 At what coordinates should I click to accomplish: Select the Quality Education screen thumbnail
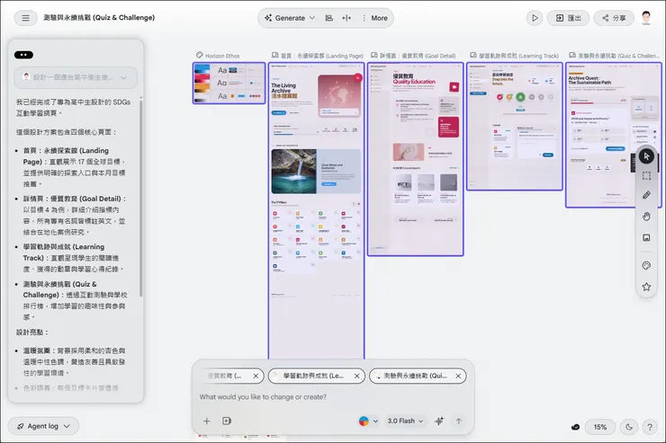[x=416, y=159]
